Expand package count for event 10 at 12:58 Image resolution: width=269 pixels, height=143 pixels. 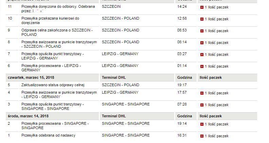click(202, 19)
